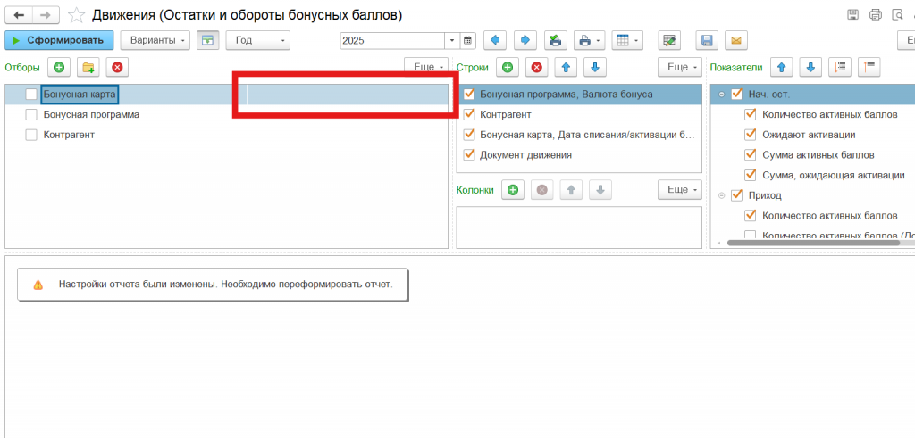Collapse the Нач. ост. indicator group

(x=722, y=94)
